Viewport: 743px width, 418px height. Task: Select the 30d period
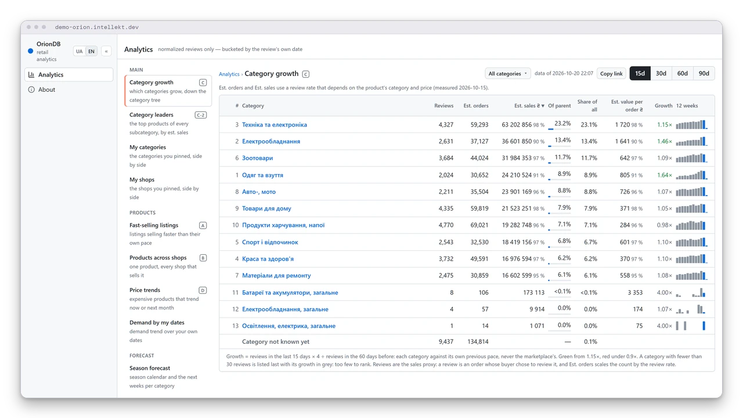pos(661,73)
